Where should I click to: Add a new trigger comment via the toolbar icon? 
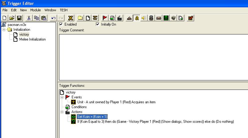tap(95, 18)
